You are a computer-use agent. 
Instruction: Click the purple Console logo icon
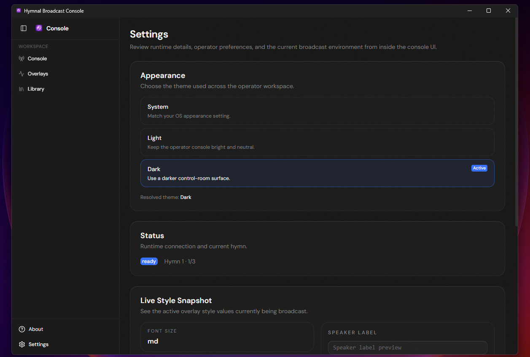tap(39, 28)
